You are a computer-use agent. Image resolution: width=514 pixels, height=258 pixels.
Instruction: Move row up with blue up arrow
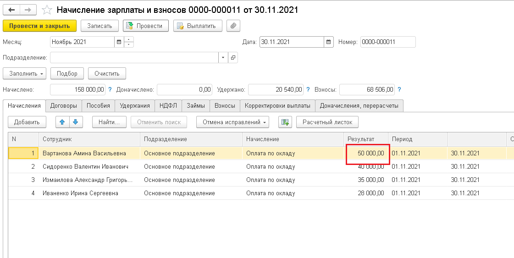pos(63,122)
